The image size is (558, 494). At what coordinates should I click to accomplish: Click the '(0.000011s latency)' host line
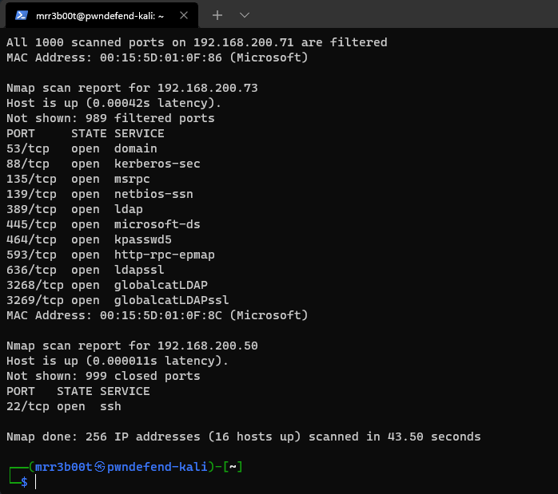pyautogui.click(x=118, y=362)
